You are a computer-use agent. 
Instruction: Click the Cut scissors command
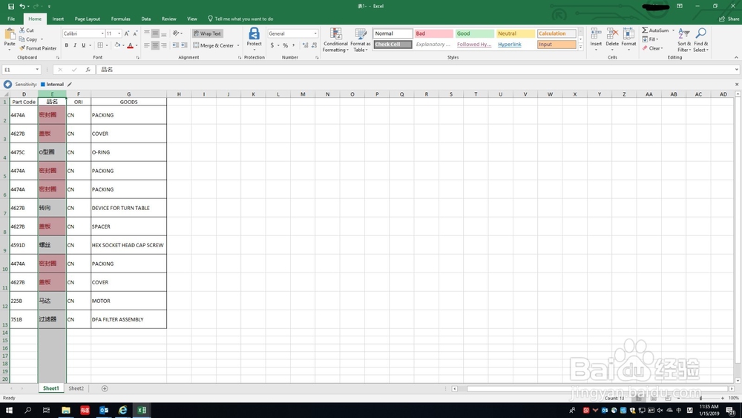(x=27, y=30)
